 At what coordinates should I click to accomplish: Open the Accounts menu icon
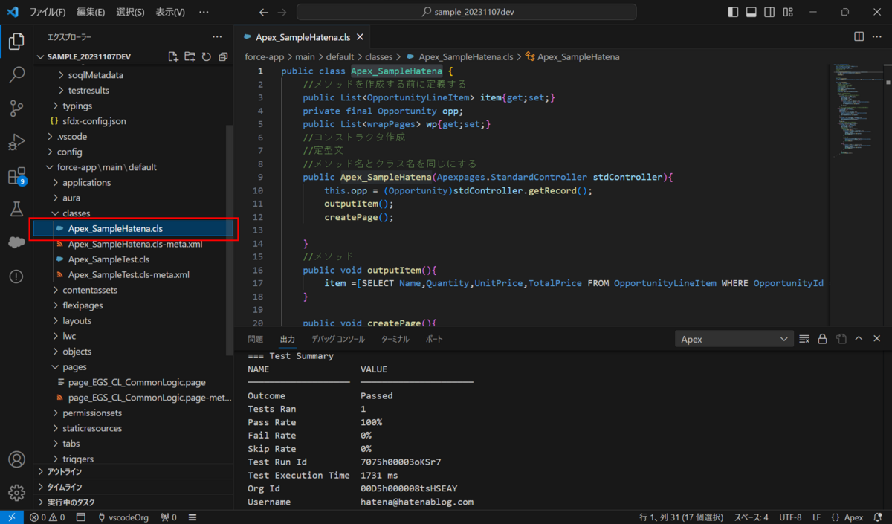16,459
